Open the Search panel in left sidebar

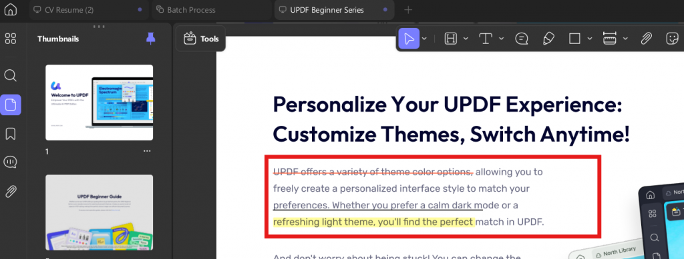pyautogui.click(x=11, y=76)
